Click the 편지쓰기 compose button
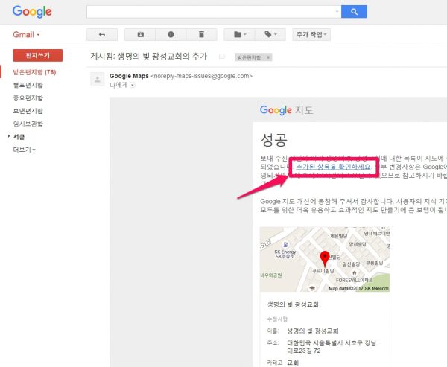Viewport: 447px width, 367px height. click(x=38, y=55)
